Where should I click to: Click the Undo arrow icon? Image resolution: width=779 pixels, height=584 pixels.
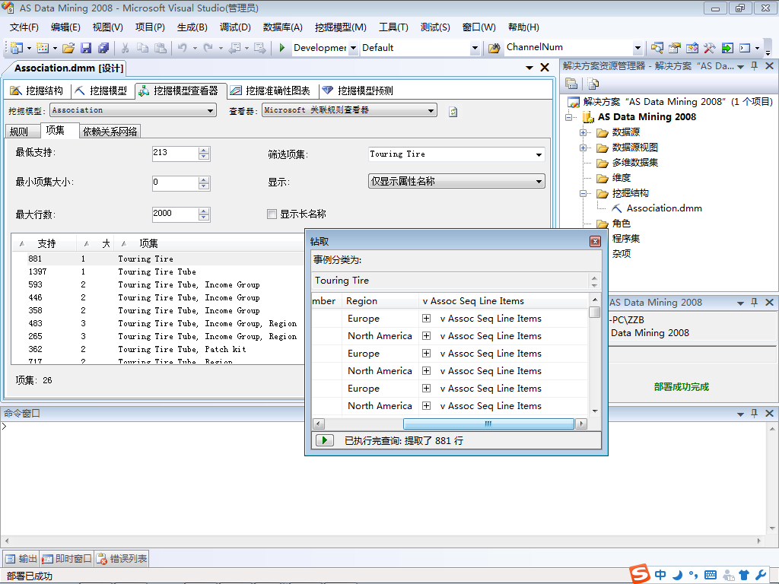point(183,48)
